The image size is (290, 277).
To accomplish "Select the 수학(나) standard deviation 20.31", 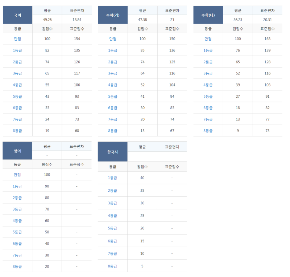I will pos(268,20).
